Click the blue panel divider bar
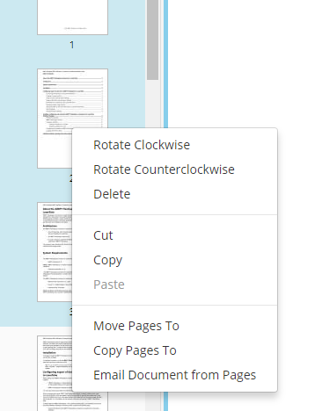Viewport: 322px width, 411px height. [x=165, y=64]
